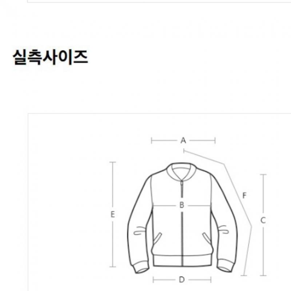Click the right sleeve wrinkle mark
The width and height of the screenshot is (291, 291).
(x=223, y=229)
